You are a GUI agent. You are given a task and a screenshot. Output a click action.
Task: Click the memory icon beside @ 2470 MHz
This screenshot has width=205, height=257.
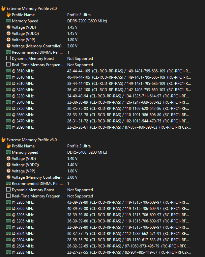pyautogui.click(x=8, y=121)
